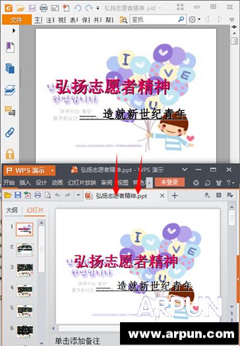Screen dimensions: 240x346
Task: Open quick access toolbar dropdown in PDF reader
Action: [98, 9]
